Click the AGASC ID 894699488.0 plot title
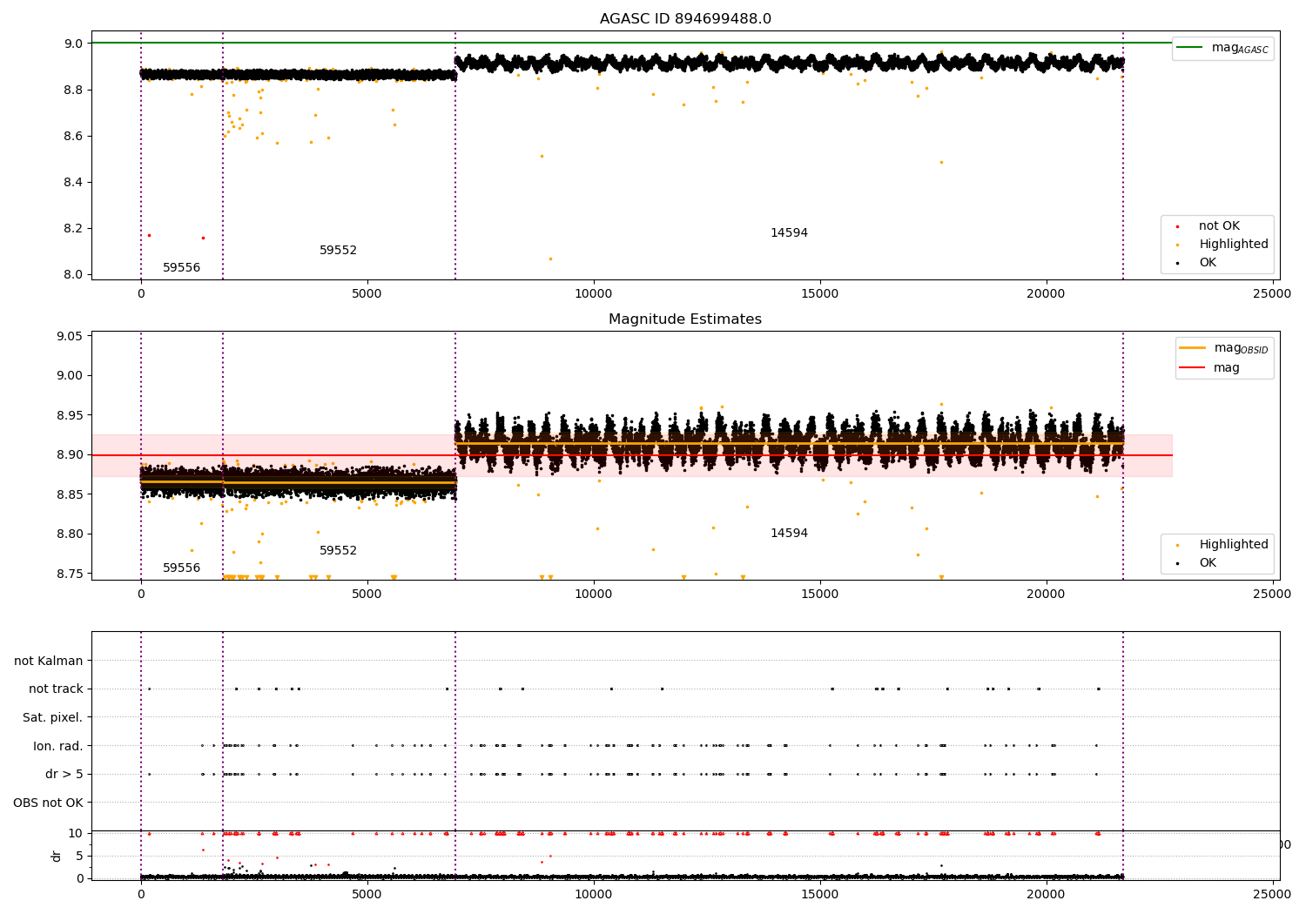The width and height of the screenshot is (1306, 914). pyautogui.click(x=685, y=19)
